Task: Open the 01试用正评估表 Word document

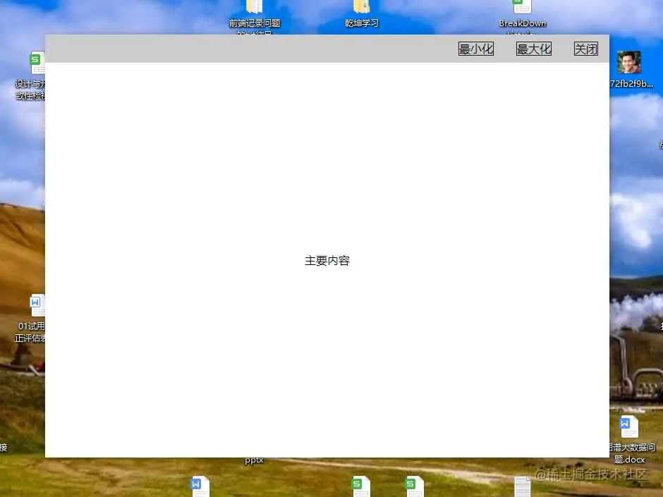Action: pyautogui.click(x=37, y=305)
